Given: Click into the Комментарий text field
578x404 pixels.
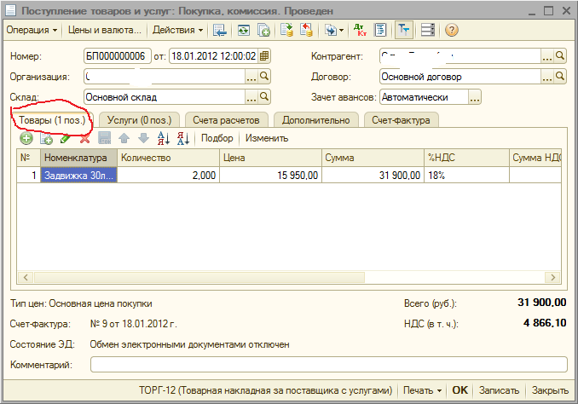Looking at the screenshot, I should 328,365.
